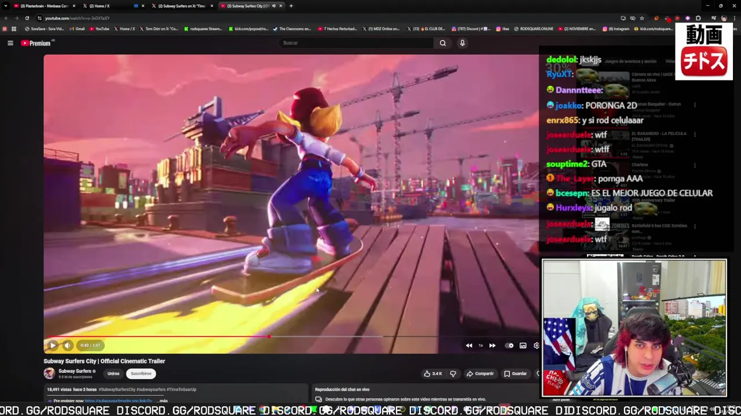
Task: Bookmark this page star icon
Action: point(642,18)
